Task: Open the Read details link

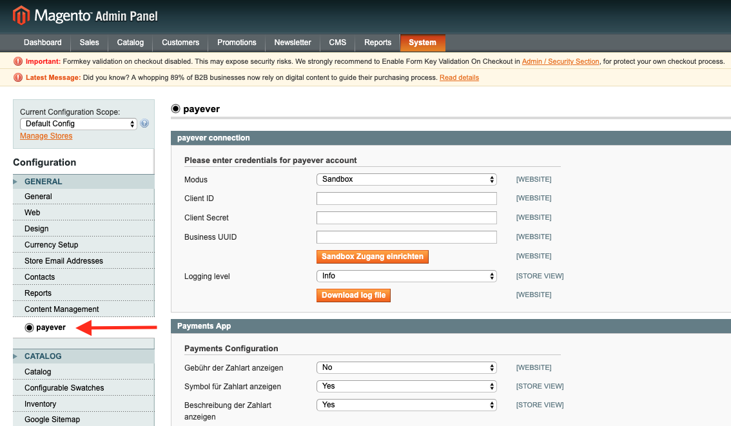Action: (x=459, y=78)
